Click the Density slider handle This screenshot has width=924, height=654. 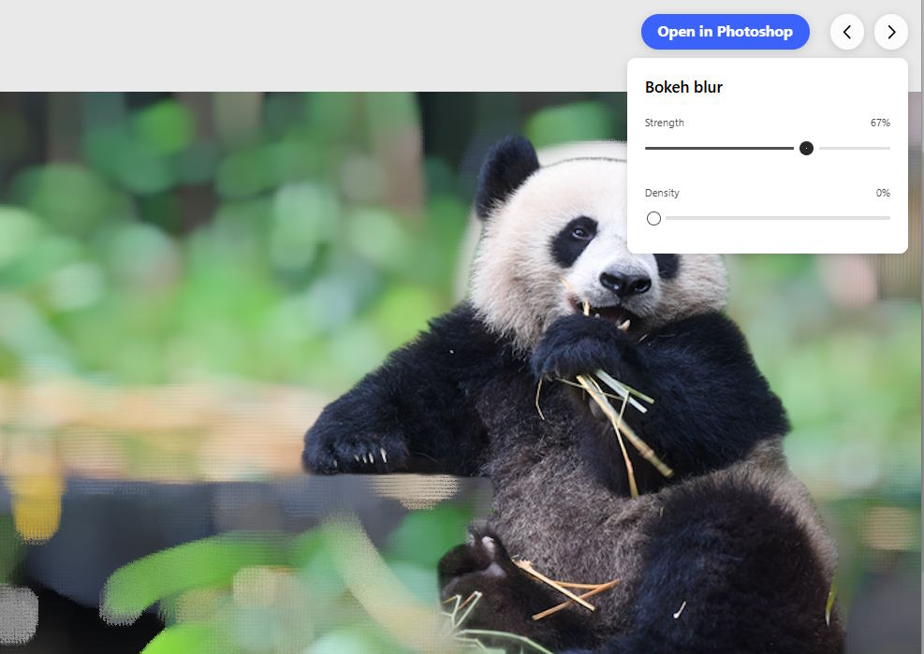[653, 218]
